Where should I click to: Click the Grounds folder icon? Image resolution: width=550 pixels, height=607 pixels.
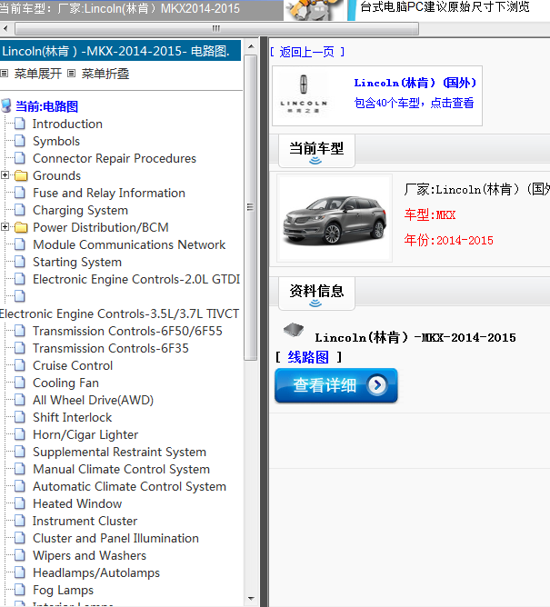point(21,175)
